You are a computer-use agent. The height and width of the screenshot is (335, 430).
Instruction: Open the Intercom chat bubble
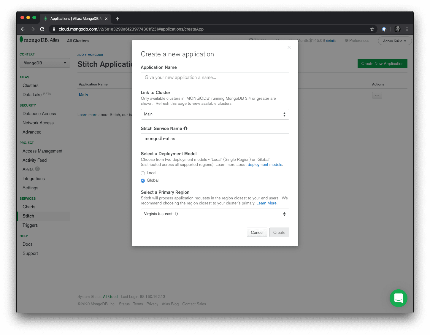[398, 298]
